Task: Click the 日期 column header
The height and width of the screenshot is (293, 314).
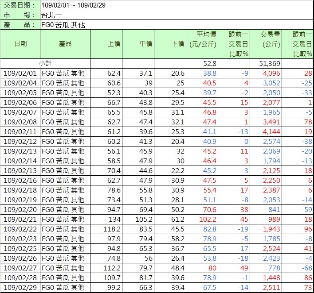Action: point(20,43)
